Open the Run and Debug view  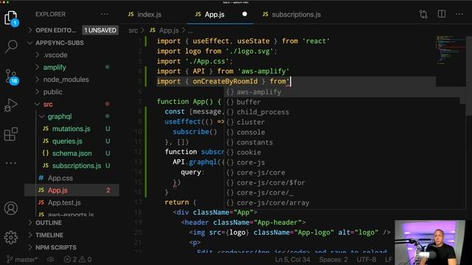coord(11,105)
